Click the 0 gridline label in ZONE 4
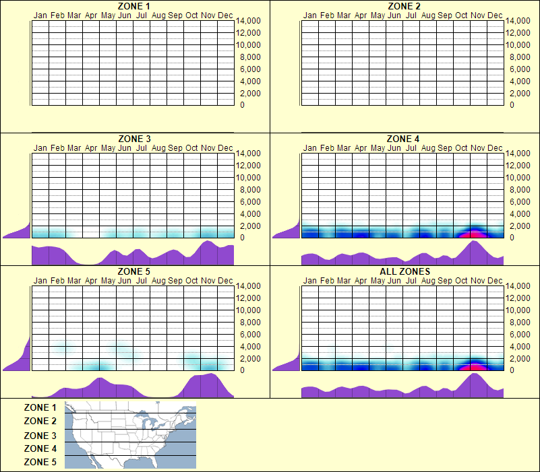The width and height of the screenshot is (540, 472). click(512, 237)
